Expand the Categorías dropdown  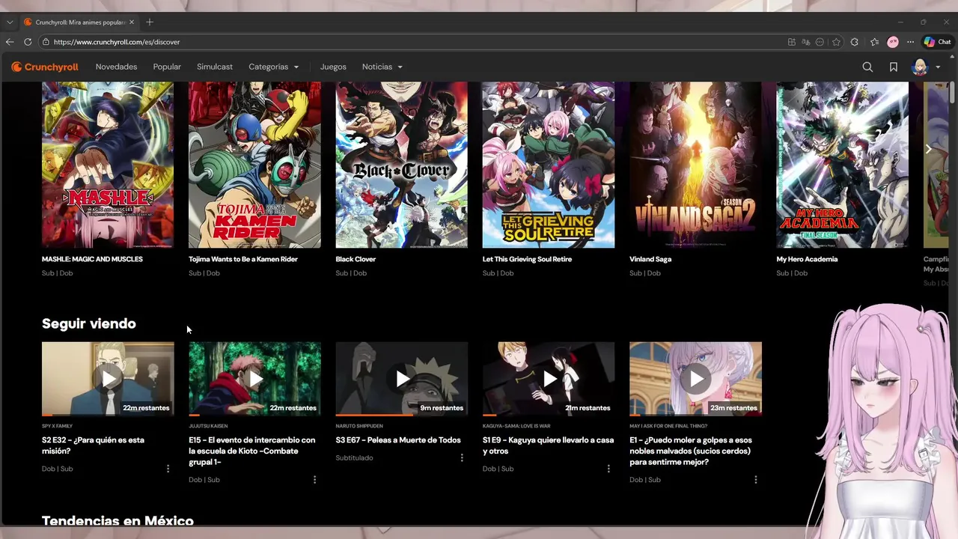273,67
